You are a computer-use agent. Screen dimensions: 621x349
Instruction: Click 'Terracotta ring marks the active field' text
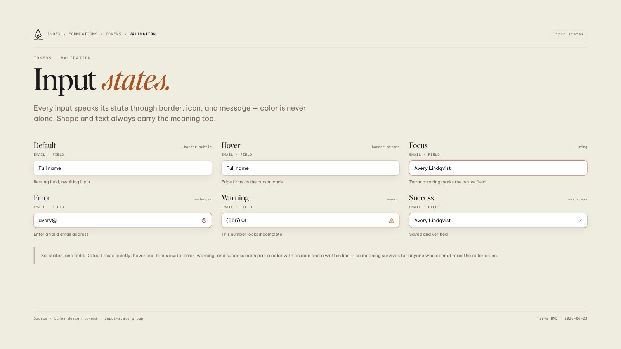[448, 182]
